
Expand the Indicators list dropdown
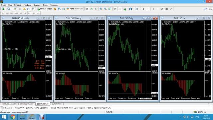(x=127, y=9)
